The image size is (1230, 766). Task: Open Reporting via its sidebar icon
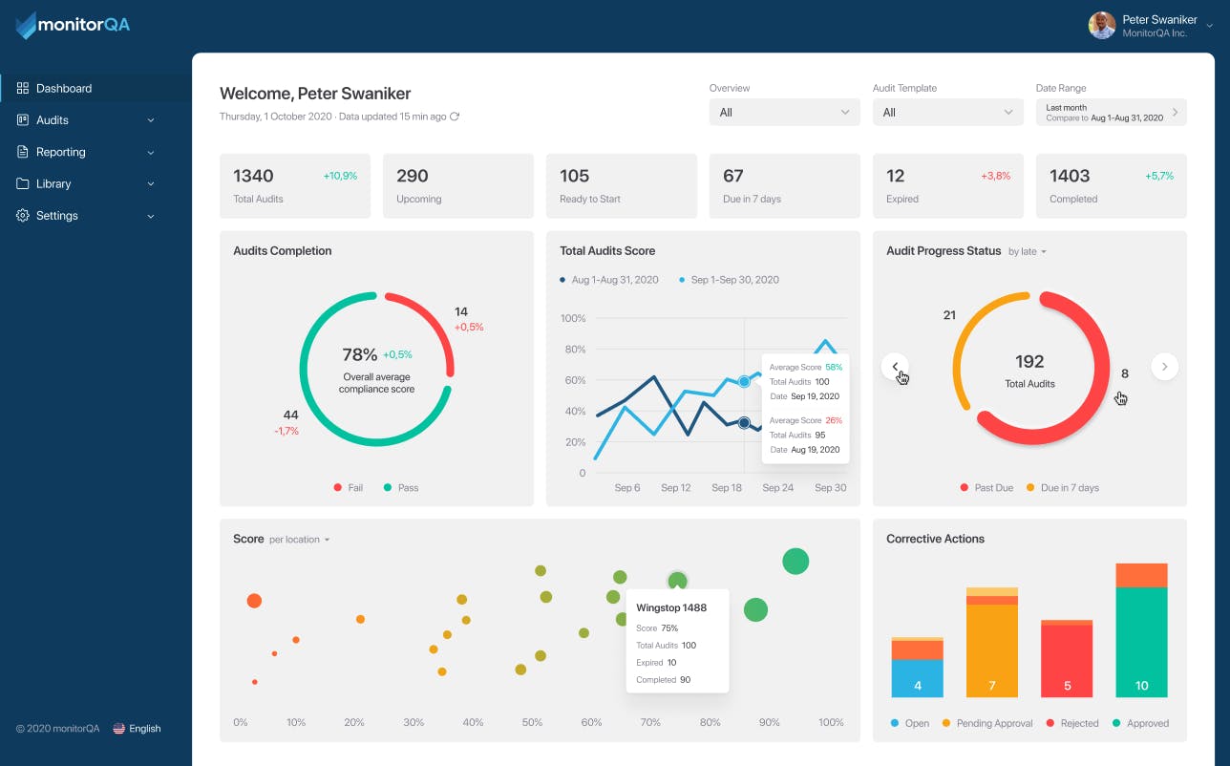(21, 152)
